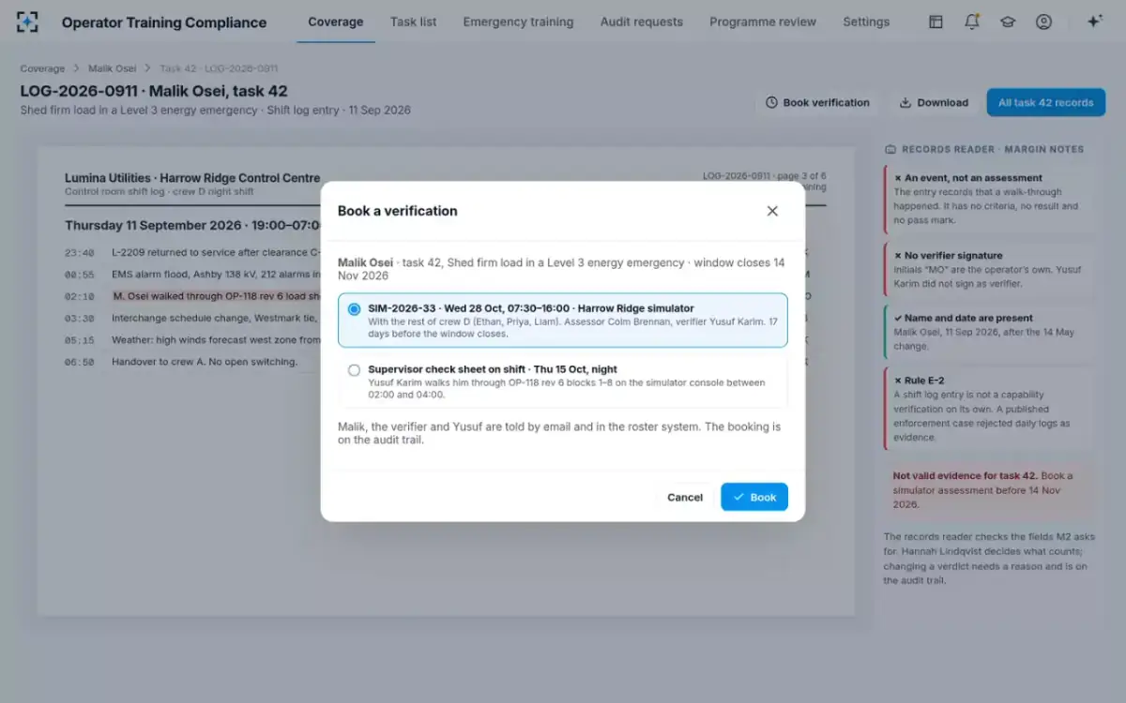Open the Settings tab
This screenshot has width=1126, height=703.
(x=866, y=22)
